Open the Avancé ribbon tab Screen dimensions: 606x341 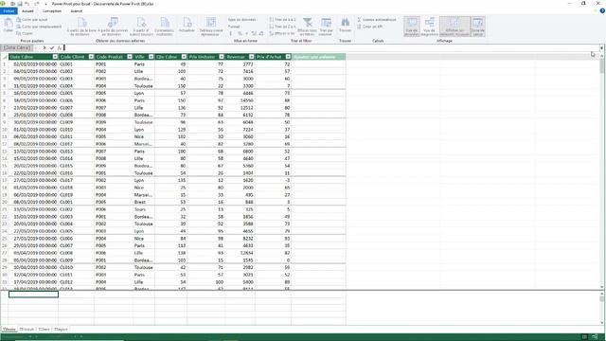pos(76,11)
